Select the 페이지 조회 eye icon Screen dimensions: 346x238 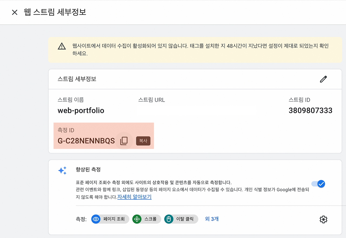pos(96,219)
